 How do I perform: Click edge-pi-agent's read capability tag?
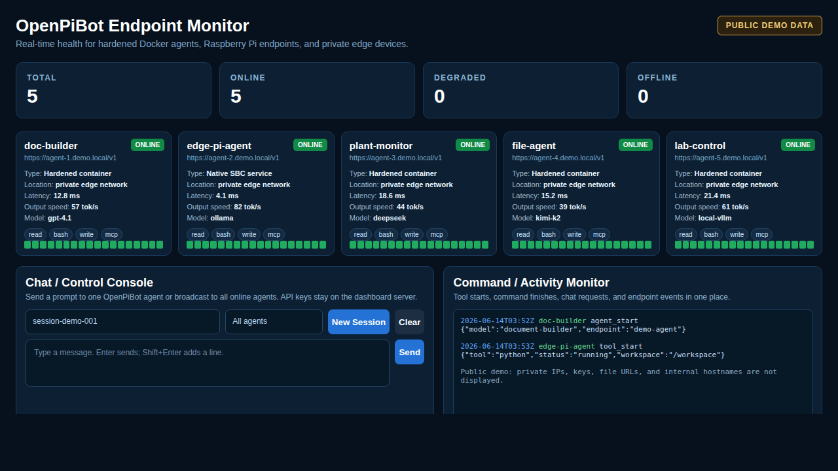click(198, 234)
